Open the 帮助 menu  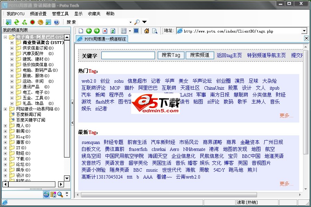pyautogui.click(x=110, y=14)
